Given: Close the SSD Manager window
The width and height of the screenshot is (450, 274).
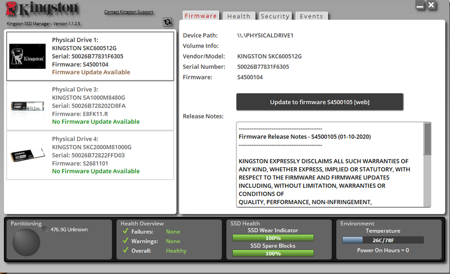Looking at the screenshot, I should click(432, 5).
